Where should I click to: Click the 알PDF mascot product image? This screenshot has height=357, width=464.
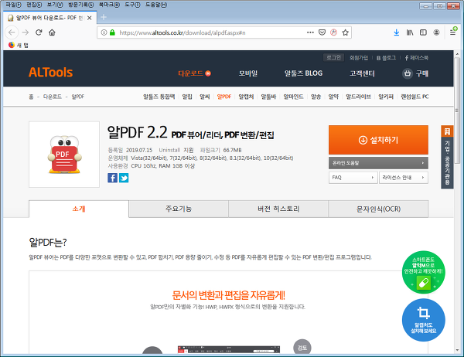tap(64, 155)
